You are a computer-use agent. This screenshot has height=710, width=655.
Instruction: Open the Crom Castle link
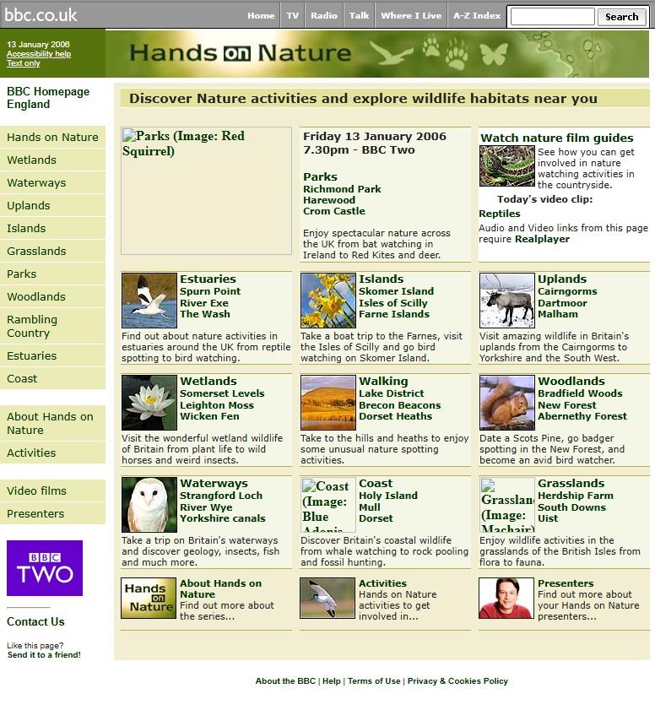click(333, 211)
